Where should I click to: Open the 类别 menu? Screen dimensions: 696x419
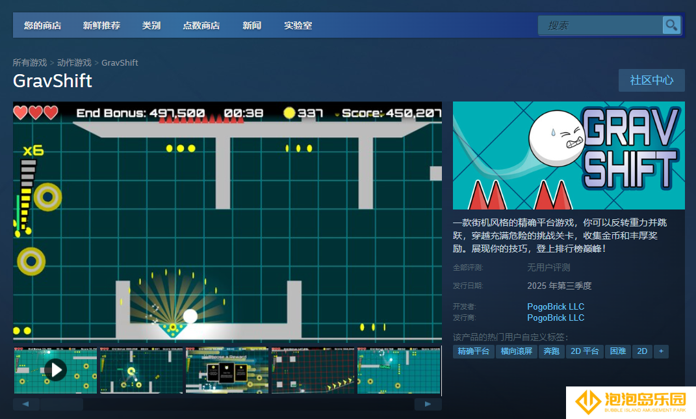coord(151,25)
